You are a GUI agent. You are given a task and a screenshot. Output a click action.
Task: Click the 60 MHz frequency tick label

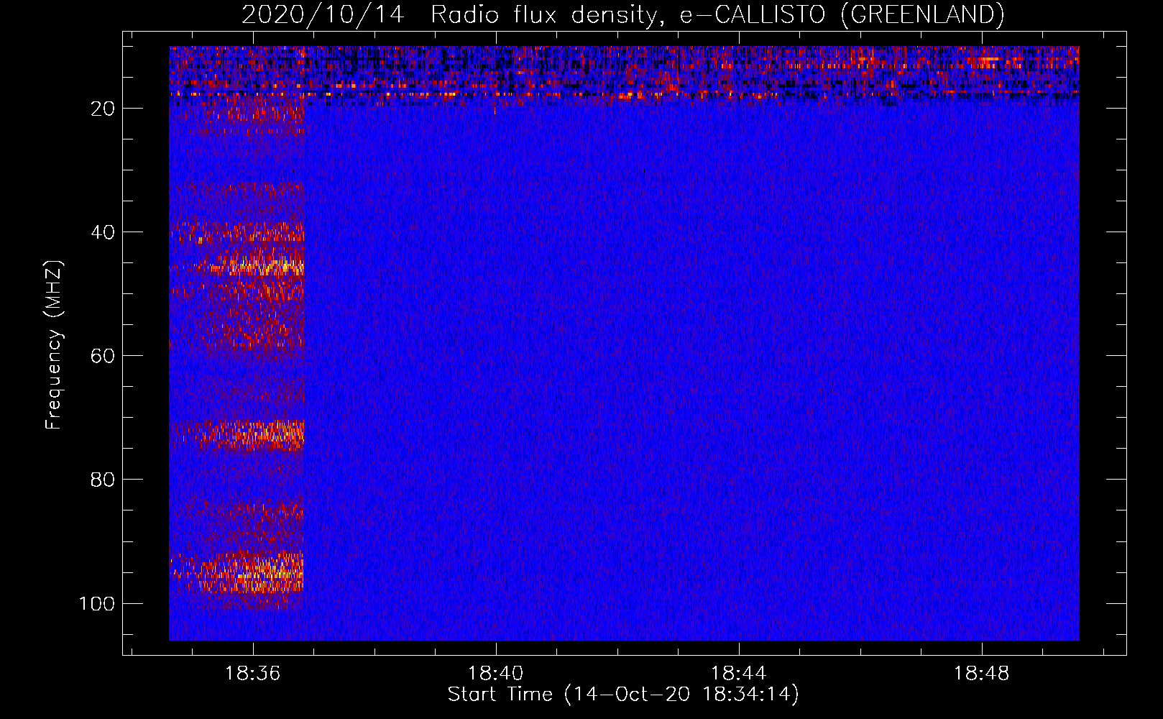tap(103, 356)
